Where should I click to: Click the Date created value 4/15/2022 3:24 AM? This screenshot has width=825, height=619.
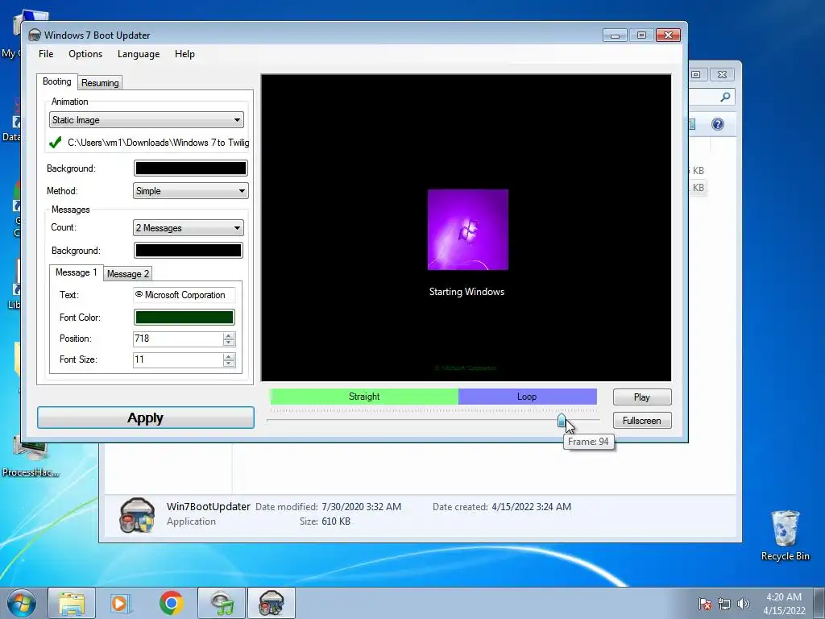click(532, 507)
